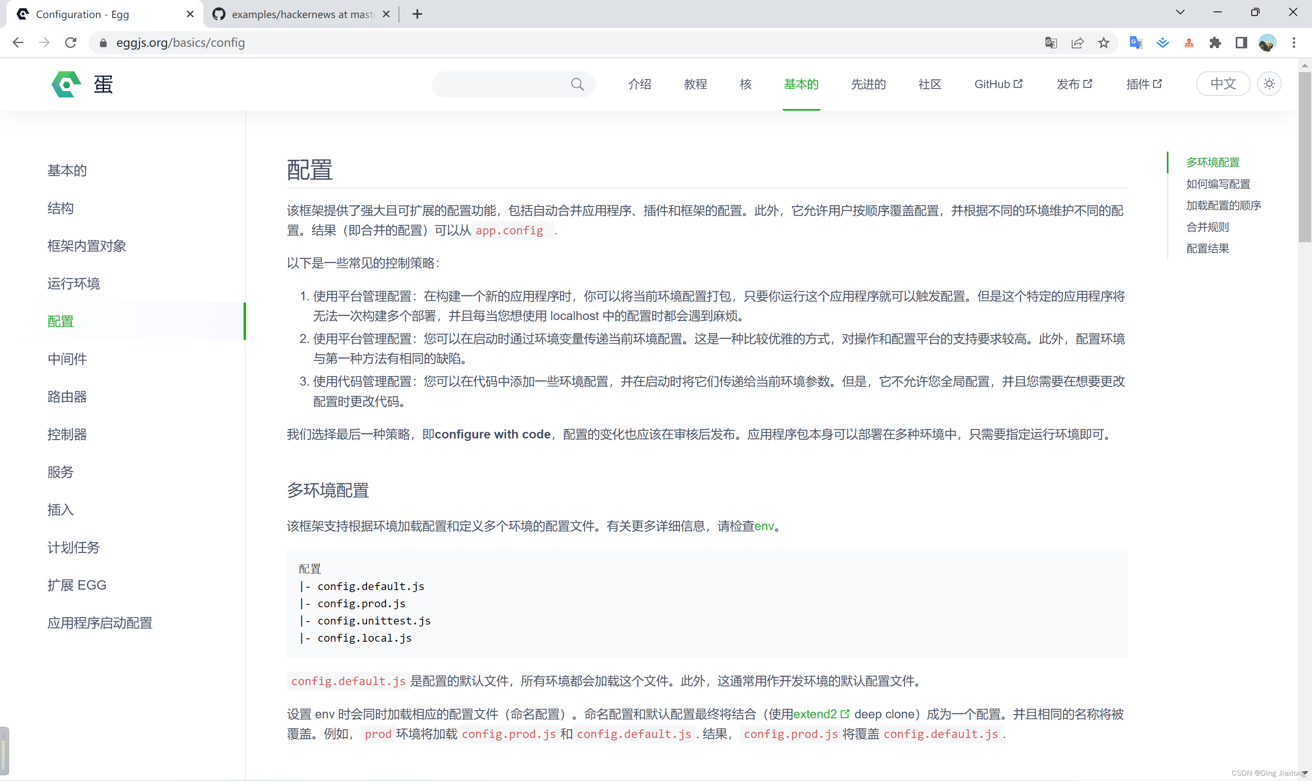Select 插入 in the sidebar
The image size is (1312, 781).
click(x=61, y=509)
